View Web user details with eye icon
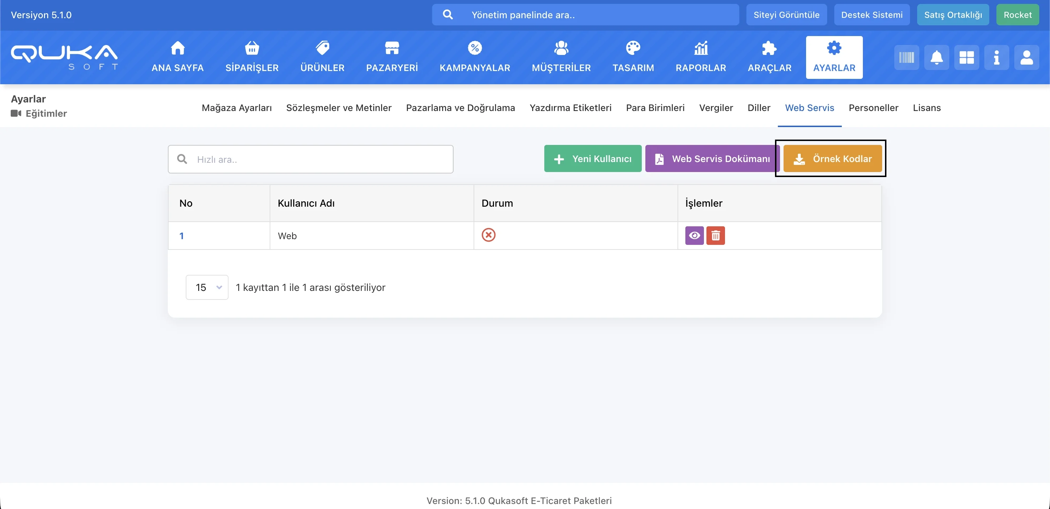The image size is (1050, 509). [694, 236]
